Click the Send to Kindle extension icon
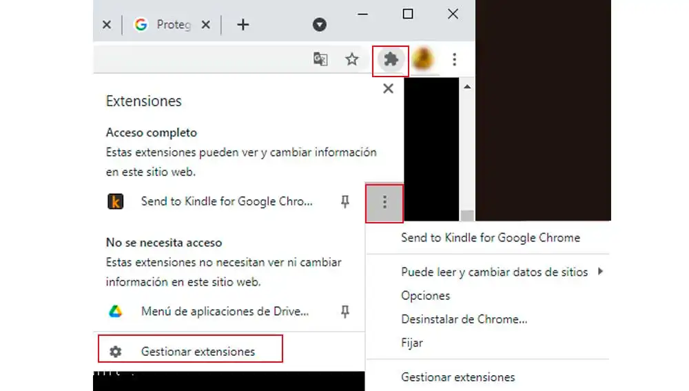The width and height of the screenshot is (689, 391). pyautogui.click(x=116, y=201)
